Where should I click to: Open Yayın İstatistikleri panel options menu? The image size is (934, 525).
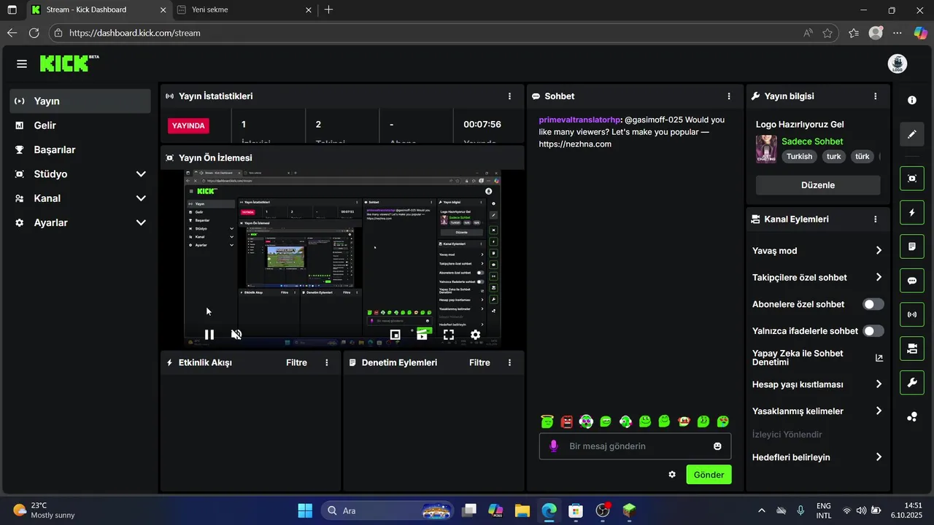coord(509,96)
